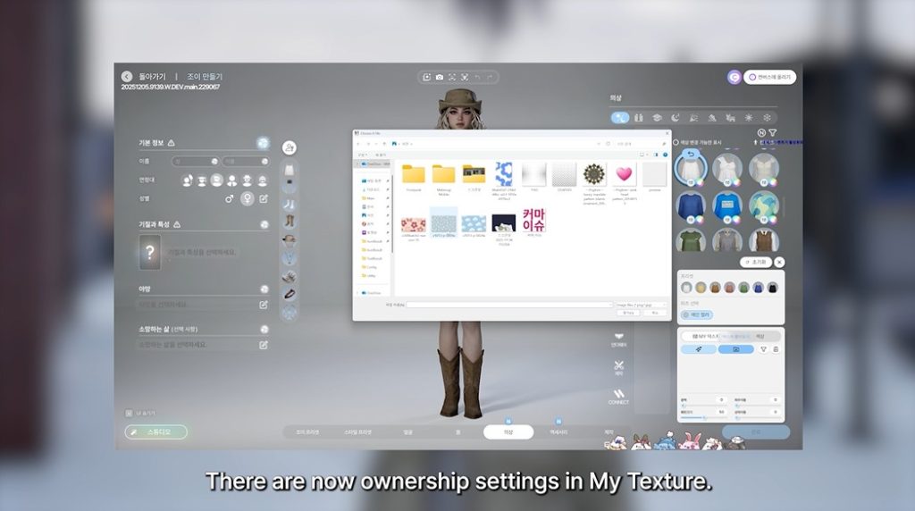Click the edit icon in the 소망하는 삶 row
The image size is (915, 511).
pyautogui.click(x=264, y=345)
